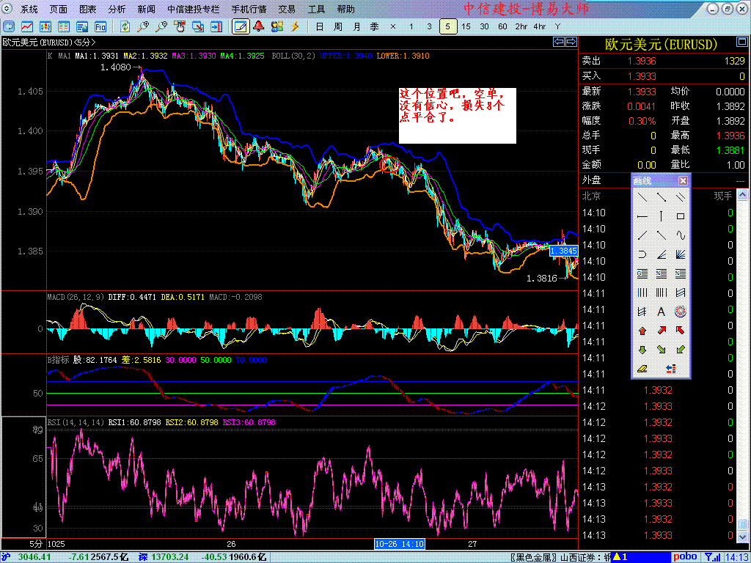Switch chart to 4hr period
The height and width of the screenshot is (563, 751).
pos(539,27)
